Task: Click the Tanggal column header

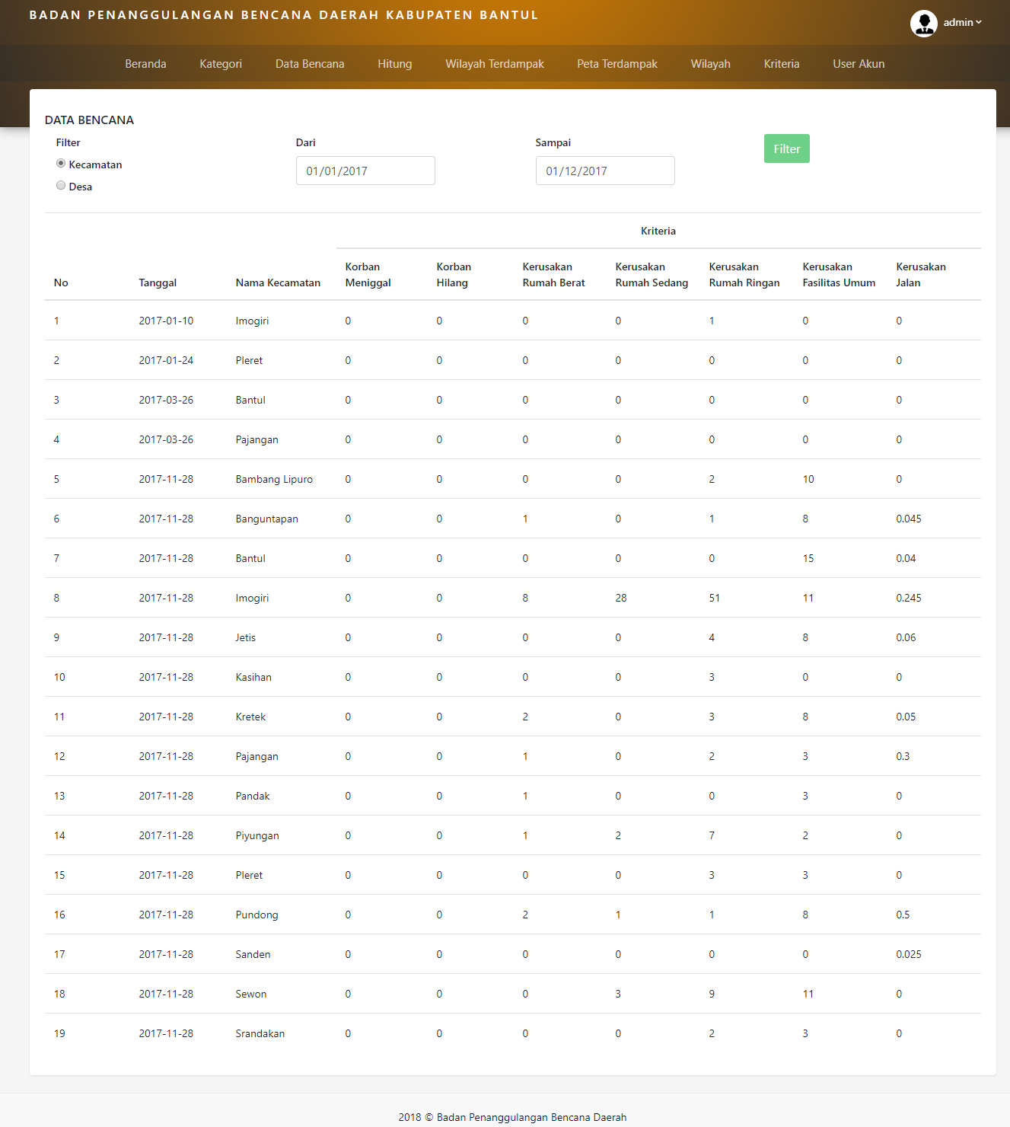Action: tap(158, 283)
